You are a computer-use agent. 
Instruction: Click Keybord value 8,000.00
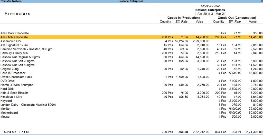click(257, 101)
